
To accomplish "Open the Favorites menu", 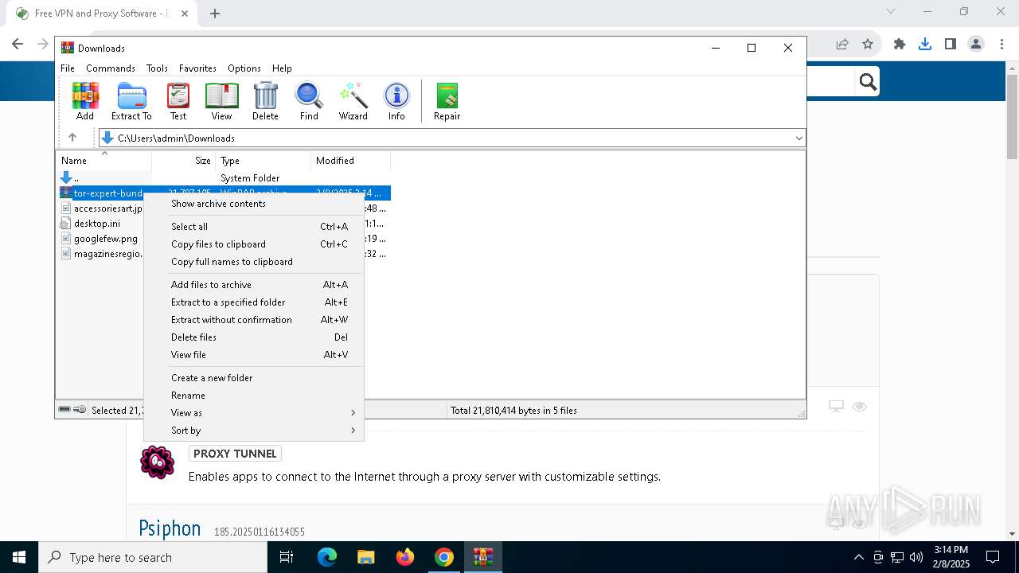I will 197,68.
